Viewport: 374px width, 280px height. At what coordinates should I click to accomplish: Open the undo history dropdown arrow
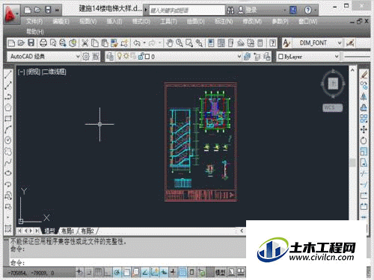point(144,43)
